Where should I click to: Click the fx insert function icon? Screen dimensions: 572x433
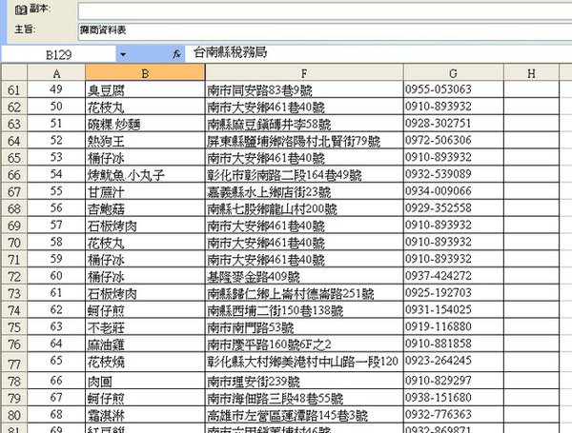[x=176, y=54]
